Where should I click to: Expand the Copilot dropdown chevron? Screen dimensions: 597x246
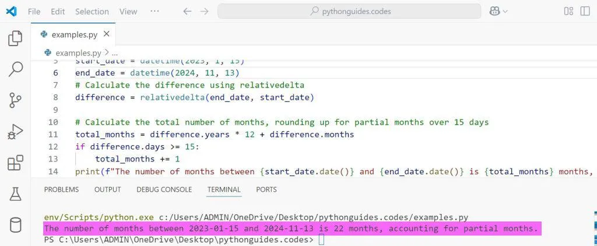(x=505, y=11)
